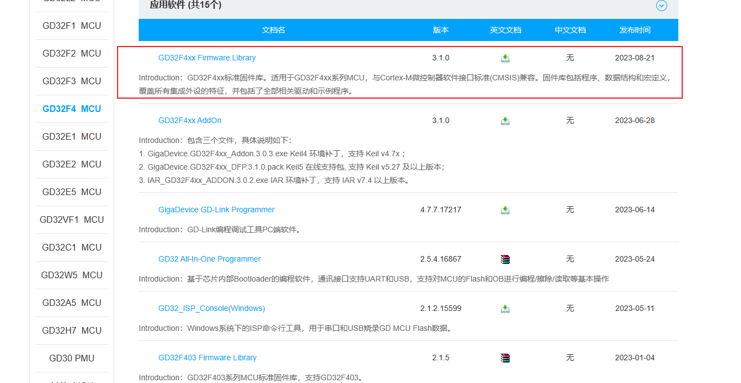Click the 文档名 column header
Viewport: 741px width, 383px height.
[x=273, y=30]
